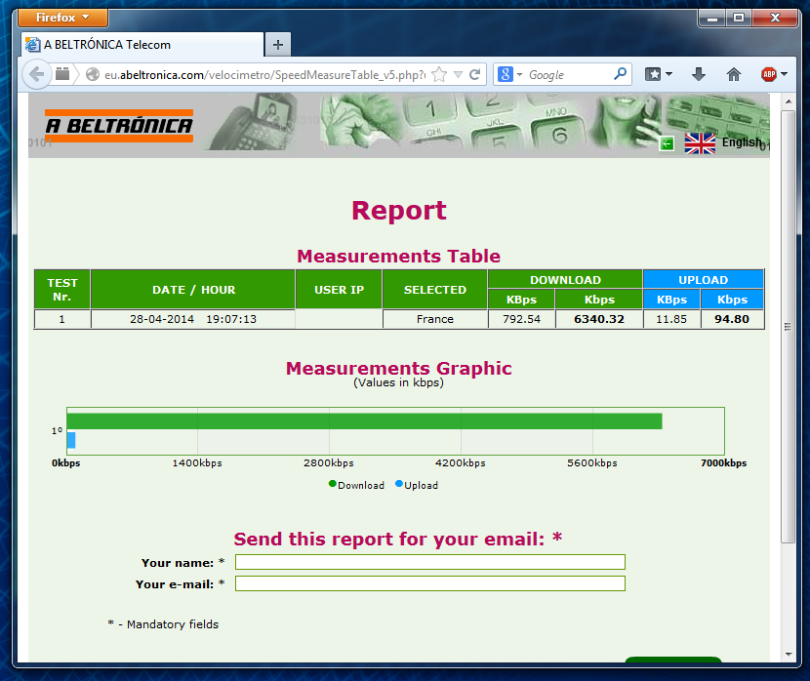The height and width of the screenshot is (681, 810).
Task: Click the blue upload bar in graphic
Action: [71, 440]
